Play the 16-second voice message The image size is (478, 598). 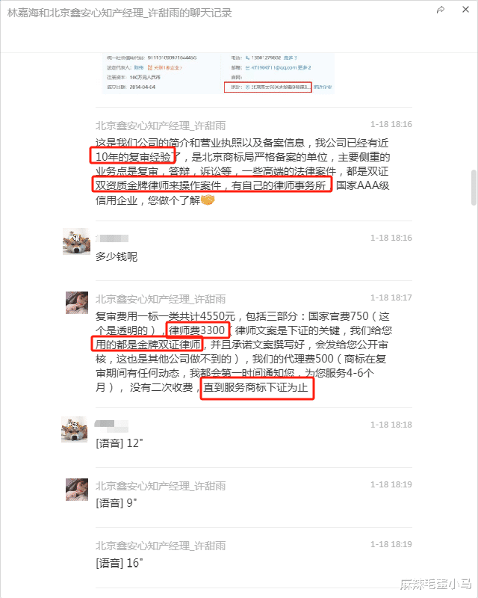coord(119,563)
